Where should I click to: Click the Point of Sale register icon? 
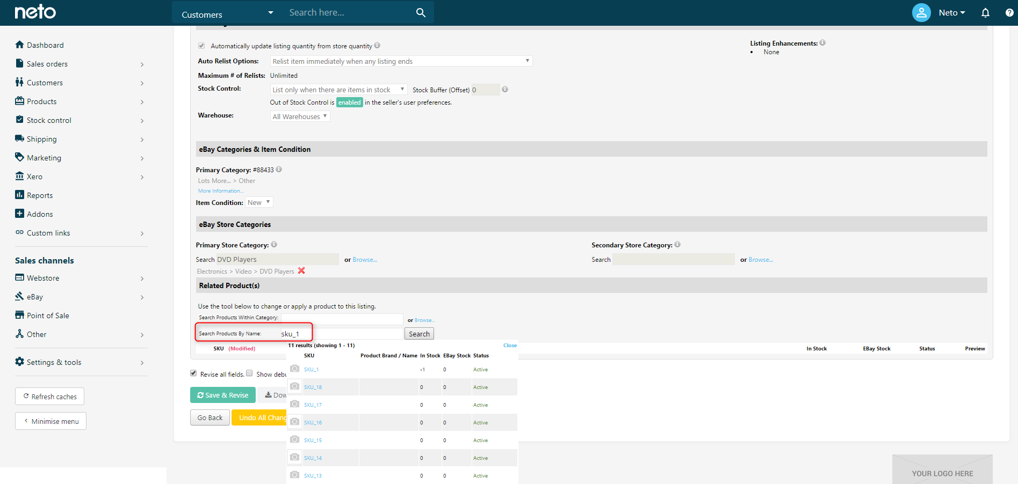[20, 315]
